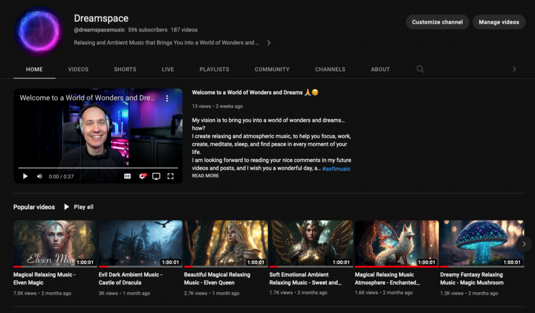The width and height of the screenshot is (535, 313).
Task: Click the Customize channel button
Action: pyautogui.click(x=437, y=22)
